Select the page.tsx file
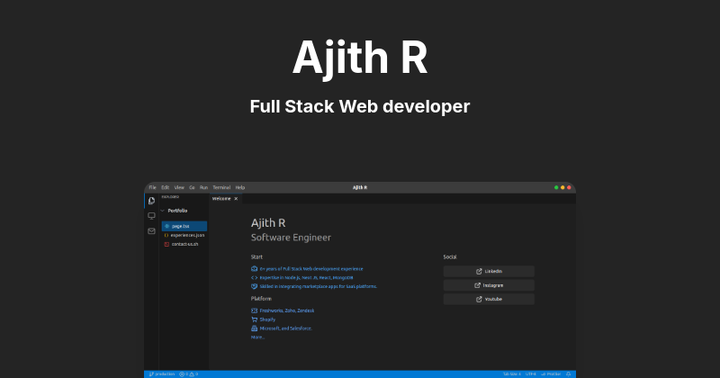720x378 pixels. 184,226
